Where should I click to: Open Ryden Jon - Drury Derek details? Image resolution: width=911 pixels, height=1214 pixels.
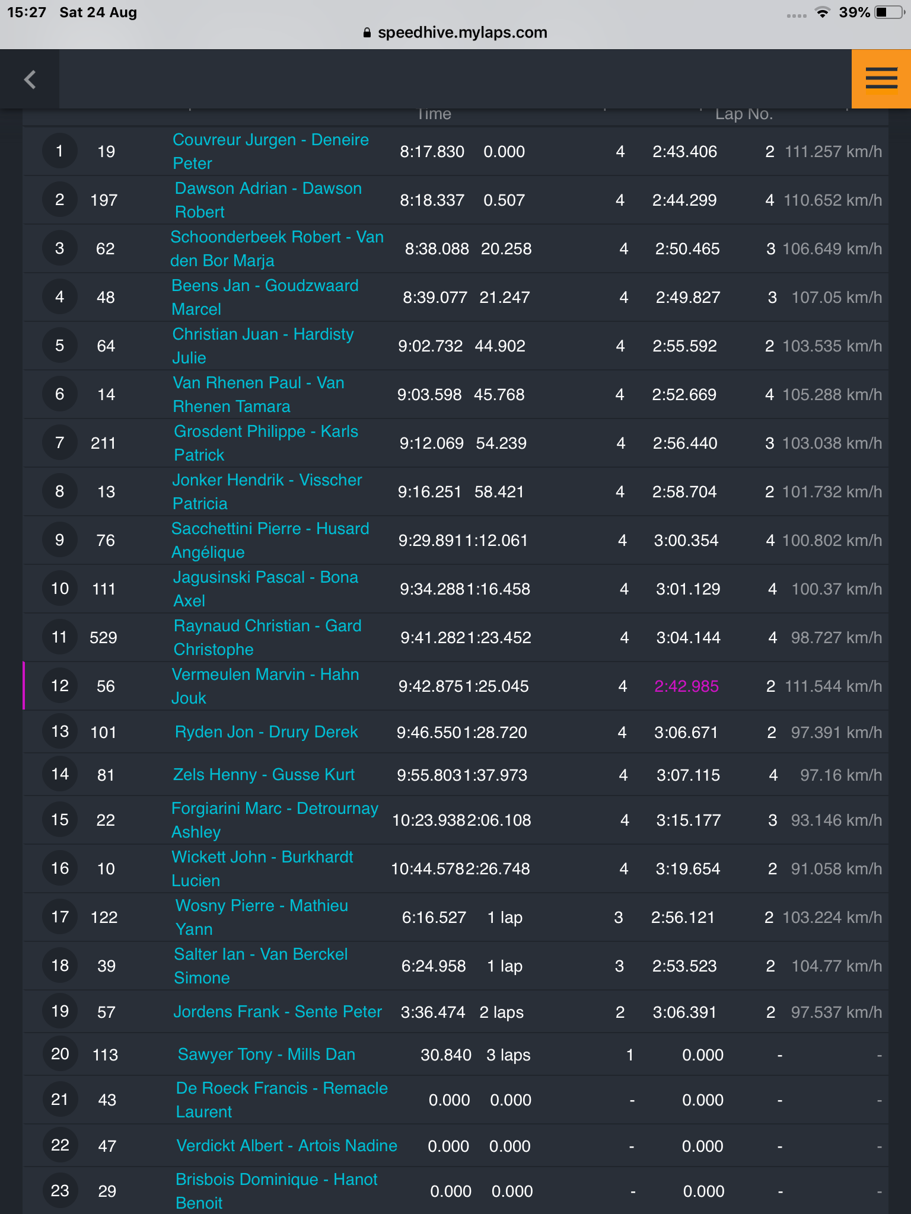point(266,732)
